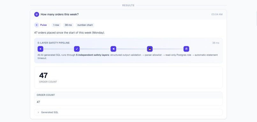Click the '1 row' badge
This screenshot has width=257, height=122.
(56, 25)
